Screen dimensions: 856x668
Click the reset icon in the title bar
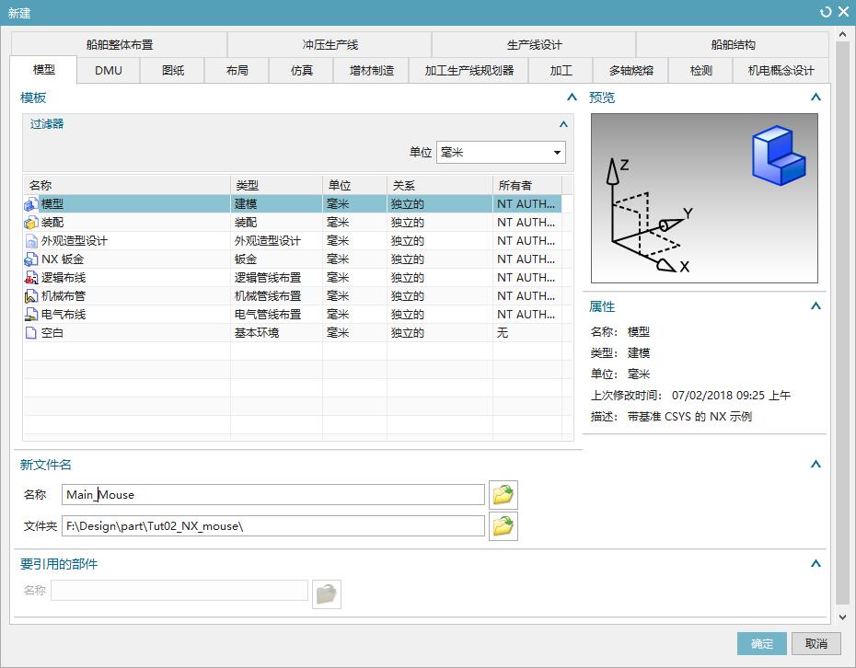coord(826,12)
